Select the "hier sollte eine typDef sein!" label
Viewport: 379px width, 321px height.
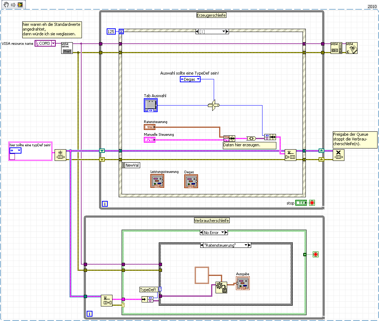[x=30, y=145]
